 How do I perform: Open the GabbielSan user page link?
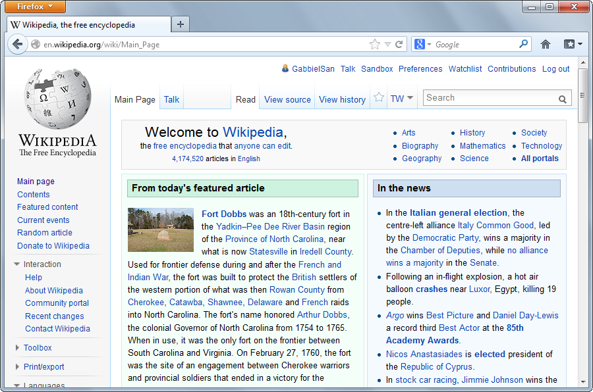(313, 69)
